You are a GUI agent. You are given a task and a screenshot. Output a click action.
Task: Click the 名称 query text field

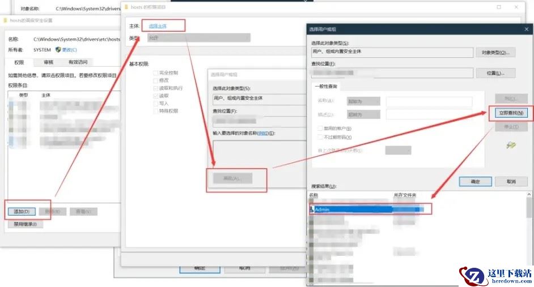(x=429, y=101)
